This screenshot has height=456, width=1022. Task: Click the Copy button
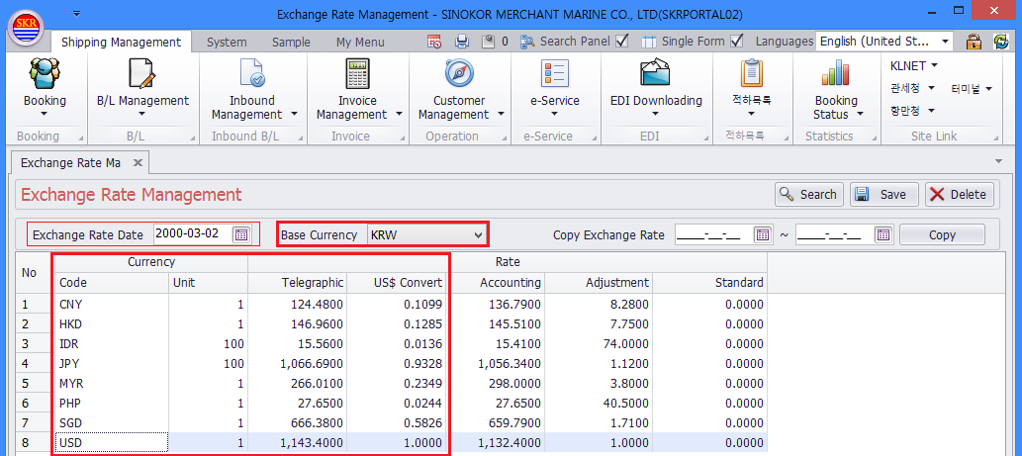coord(942,235)
